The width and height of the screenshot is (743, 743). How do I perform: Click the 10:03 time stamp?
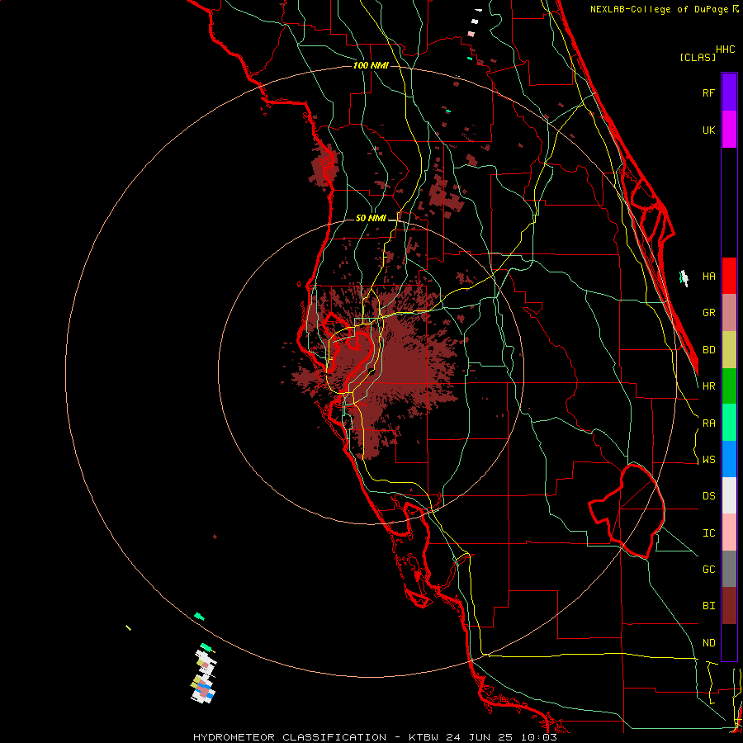coord(539,737)
